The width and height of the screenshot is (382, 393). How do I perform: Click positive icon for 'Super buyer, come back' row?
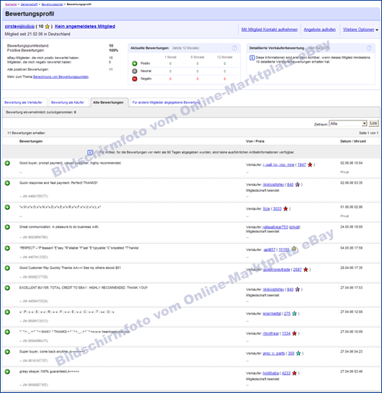7,352
